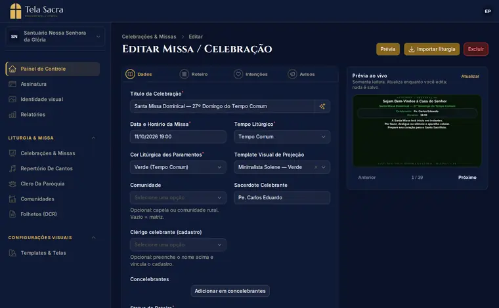This screenshot has height=308, width=499.
Task: Collapse the Liturgia & Missa section
Action: point(93,138)
